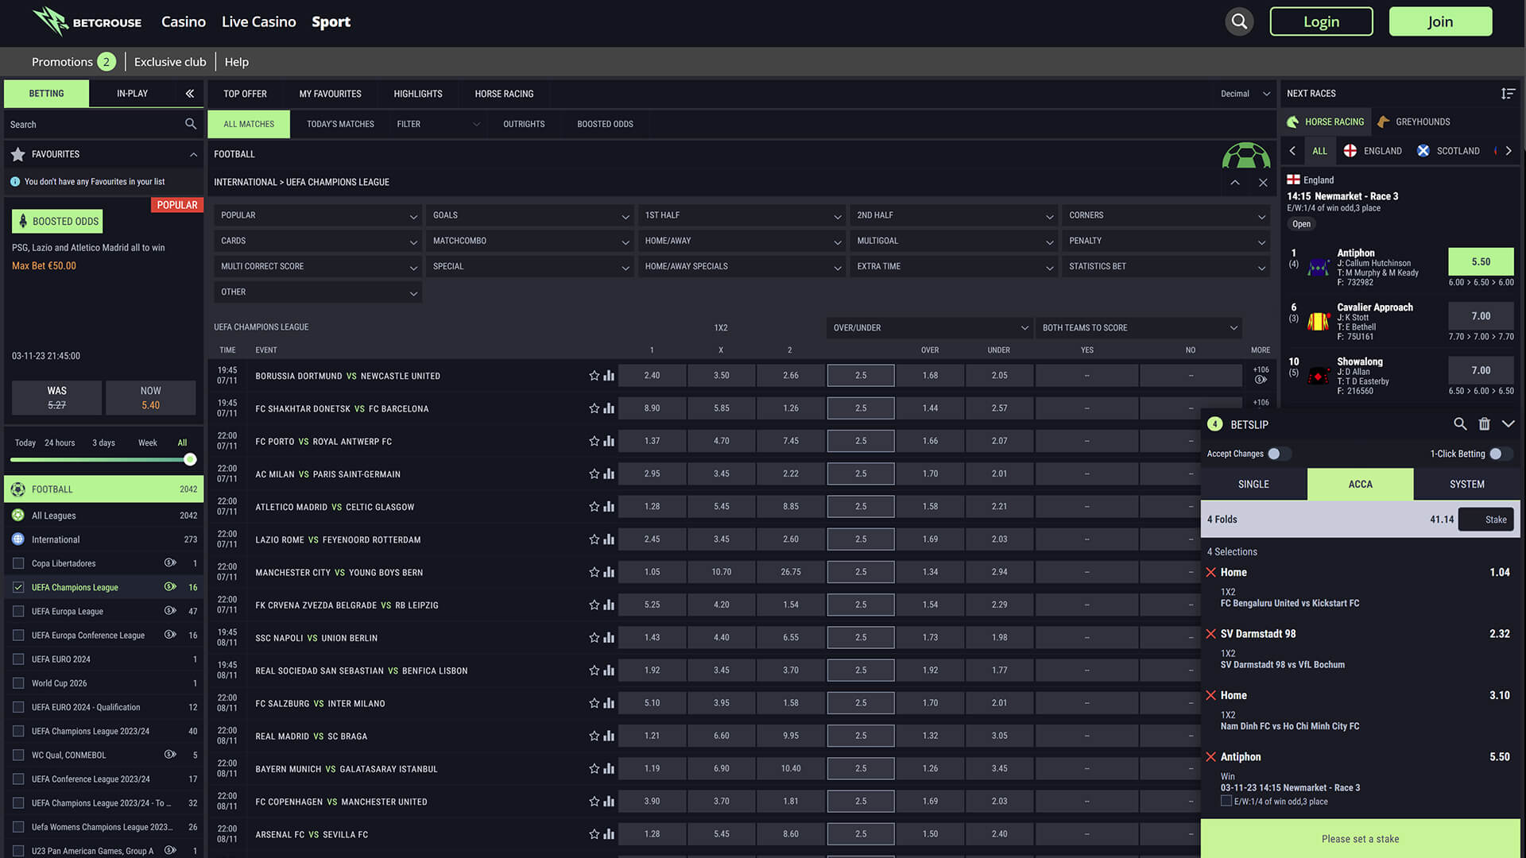The height and width of the screenshot is (858, 1526).
Task: Clear betslip with the trash icon
Action: coord(1484,424)
